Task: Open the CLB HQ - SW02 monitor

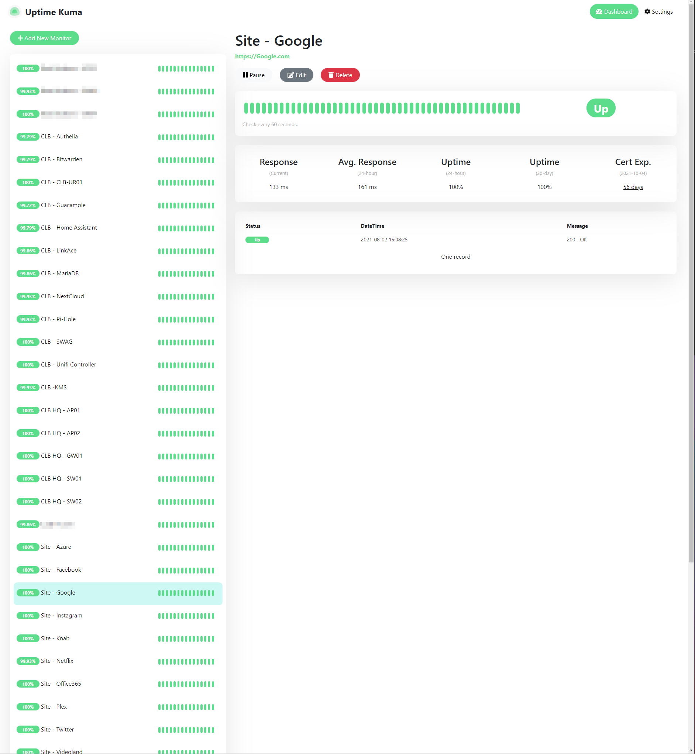Action: pyautogui.click(x=118, y=502)
